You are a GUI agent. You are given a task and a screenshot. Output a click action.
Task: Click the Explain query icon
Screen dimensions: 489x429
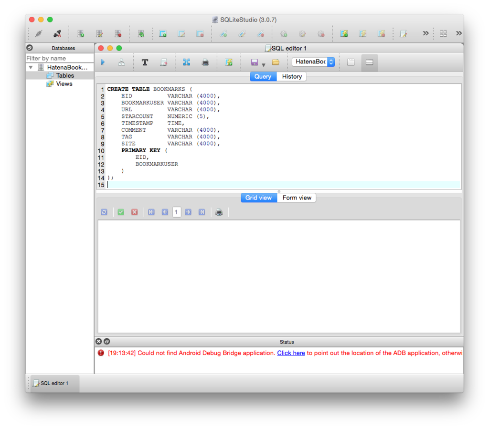click(x=122, y=63)
